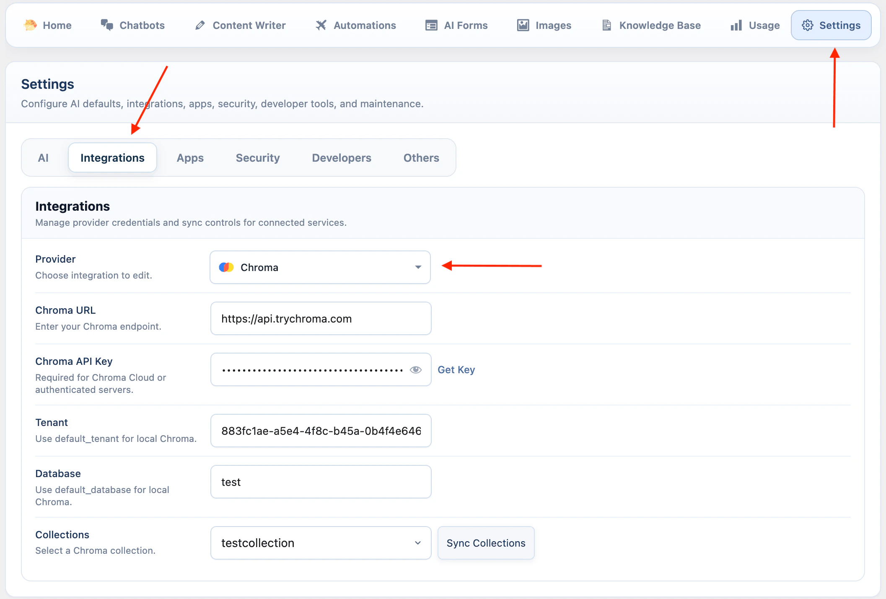Click the Chroma API Key label
Screen dimensions: 886x599
coord(74,361)
